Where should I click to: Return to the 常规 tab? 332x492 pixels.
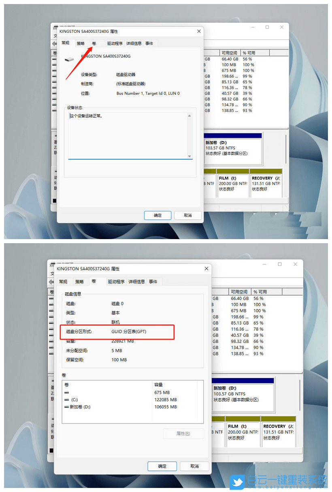66,43
